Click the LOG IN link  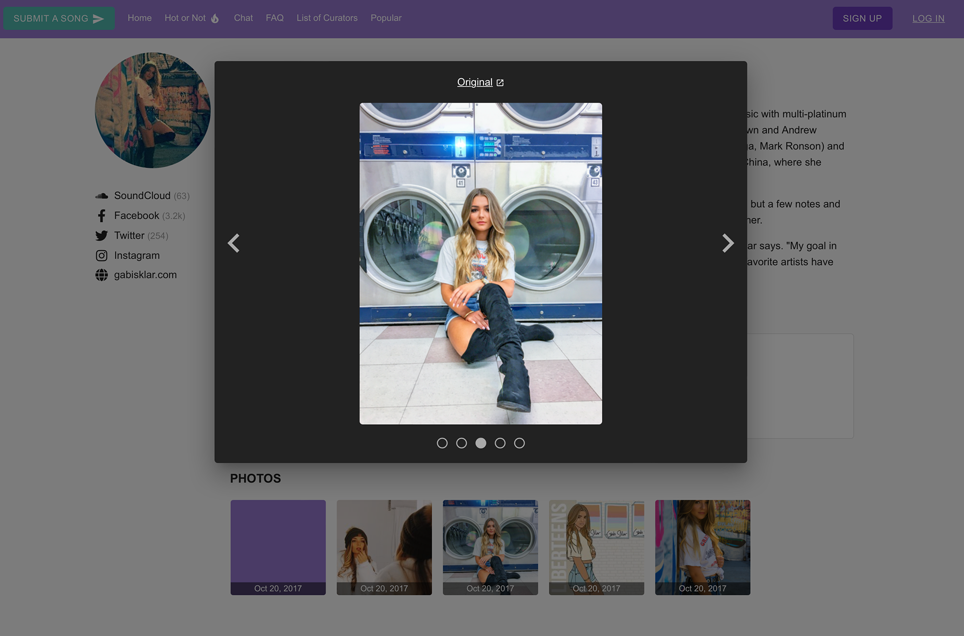coord(928,19)
